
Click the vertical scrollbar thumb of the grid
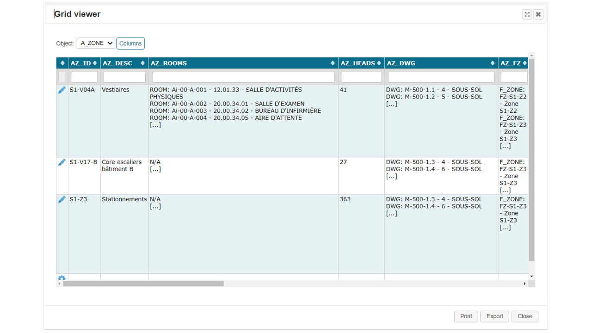531,160
